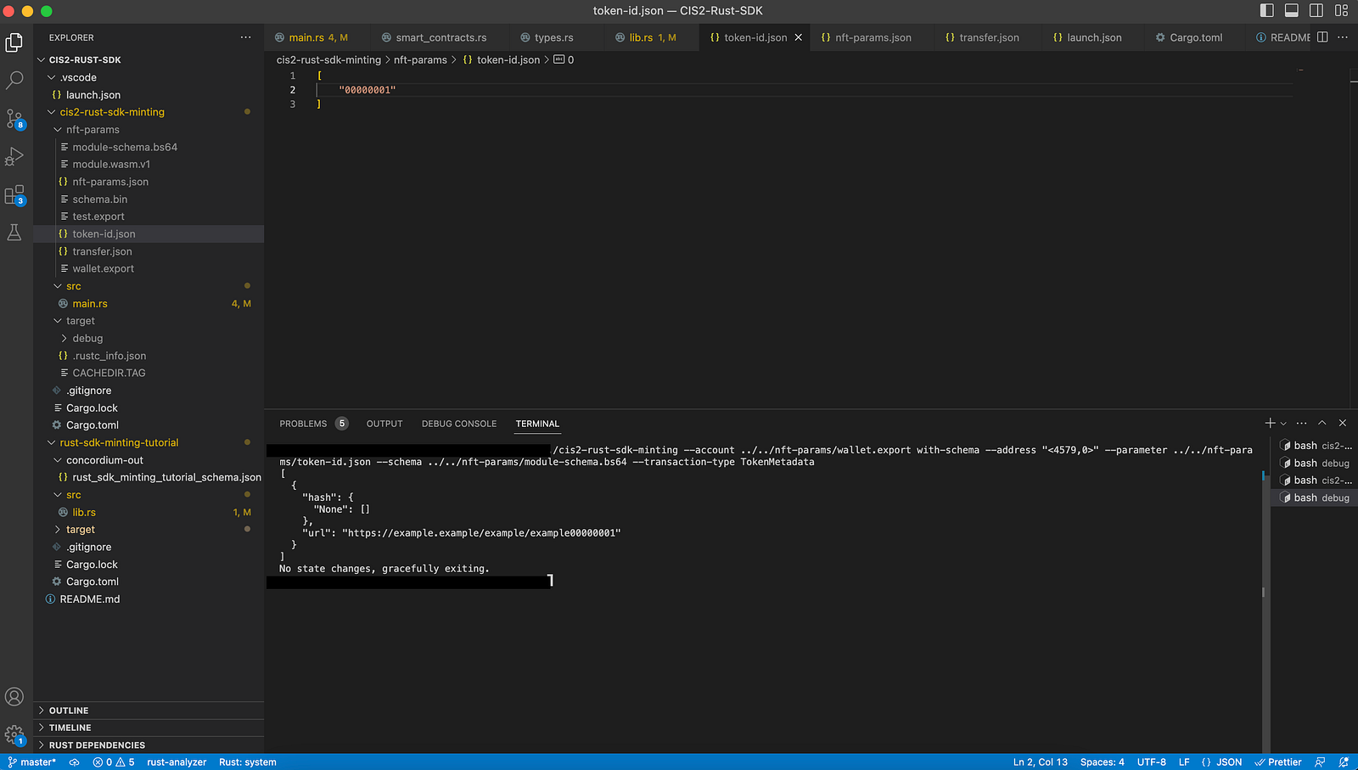Toggle bottom panel layout icon
The image size is (1358, 770).
pos(1292,10)
